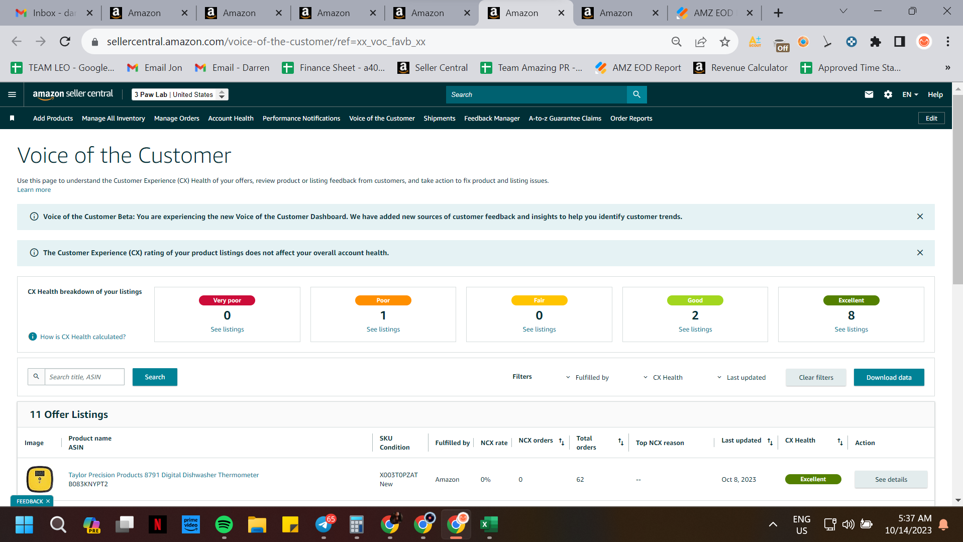Open the settings gear icon
The height and width of the screenshot is (542, 963).
(x=888, y=94)
